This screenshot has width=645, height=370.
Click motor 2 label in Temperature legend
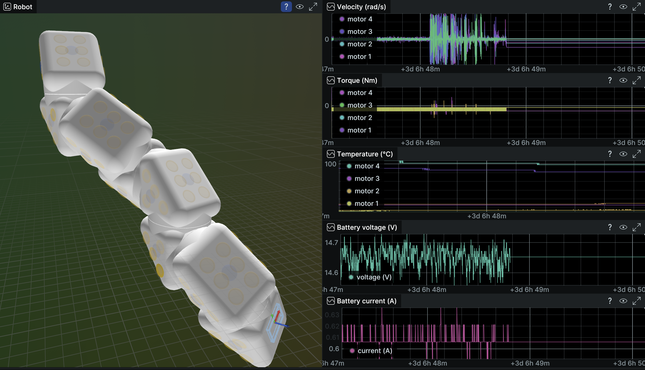click(367, 191)
